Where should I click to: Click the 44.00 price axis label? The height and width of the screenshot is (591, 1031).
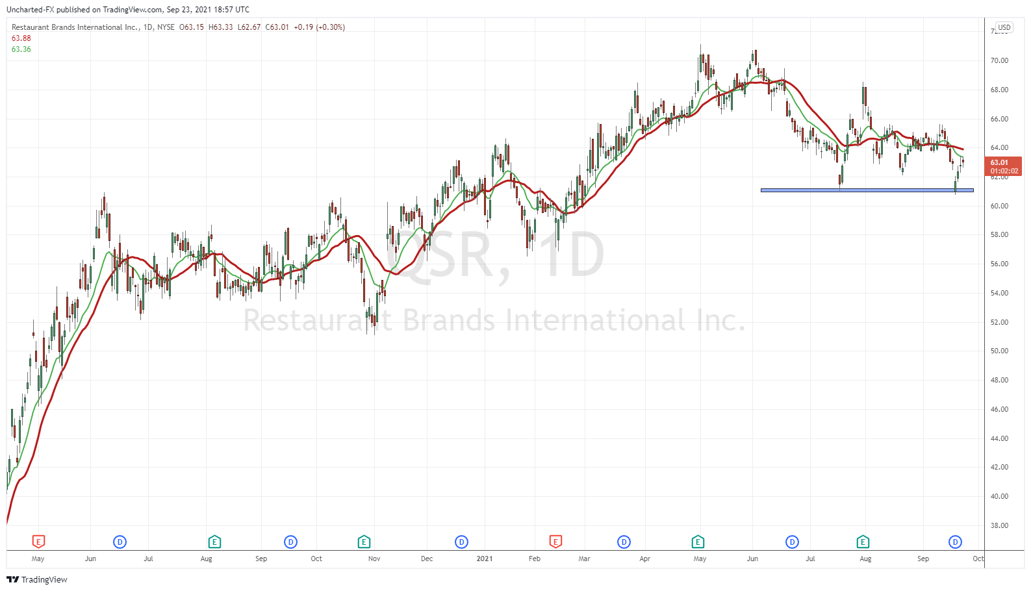click(999, 438)
